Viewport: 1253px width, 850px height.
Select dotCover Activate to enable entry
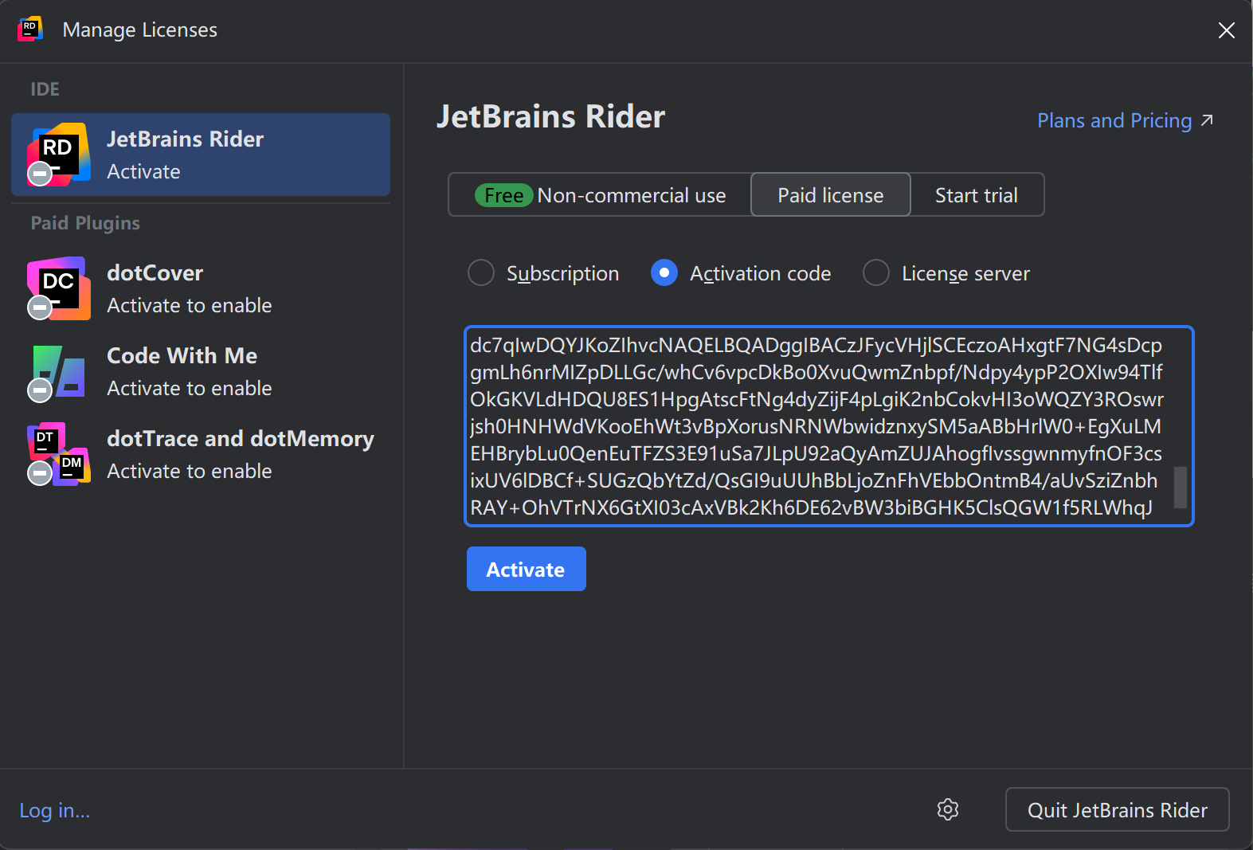pyautogui.click(x=201, y=288)
